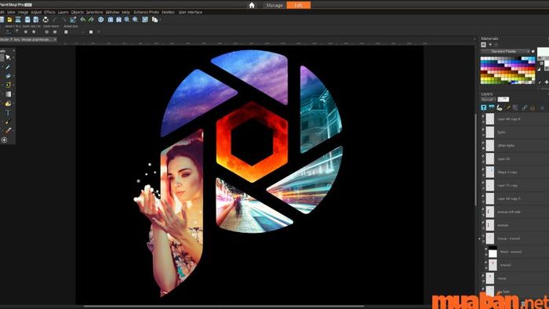
Task: Close the open document tab
Action: point(55,39)
